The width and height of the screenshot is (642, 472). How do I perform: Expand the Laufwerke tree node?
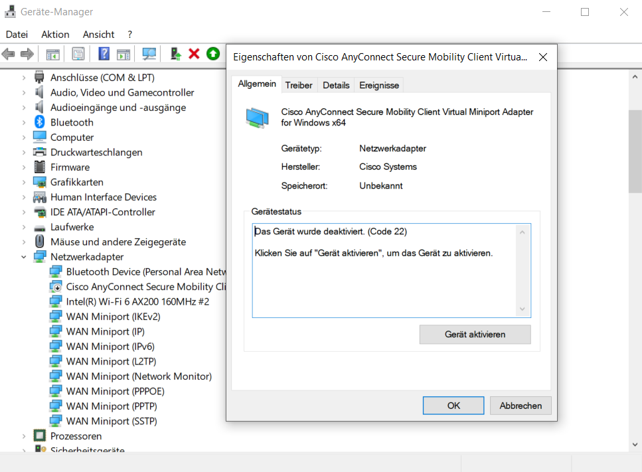pos(24,227)
